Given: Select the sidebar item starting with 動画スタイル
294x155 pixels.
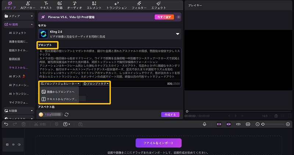Looking at the screenshot, I should tap(18, 50).
